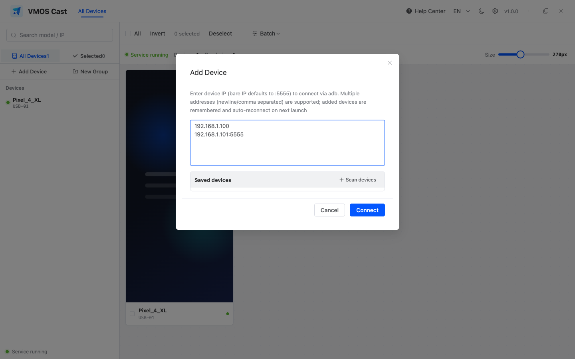
Task: Click the Selected0 checkmark icon
Action: [75, 56]
